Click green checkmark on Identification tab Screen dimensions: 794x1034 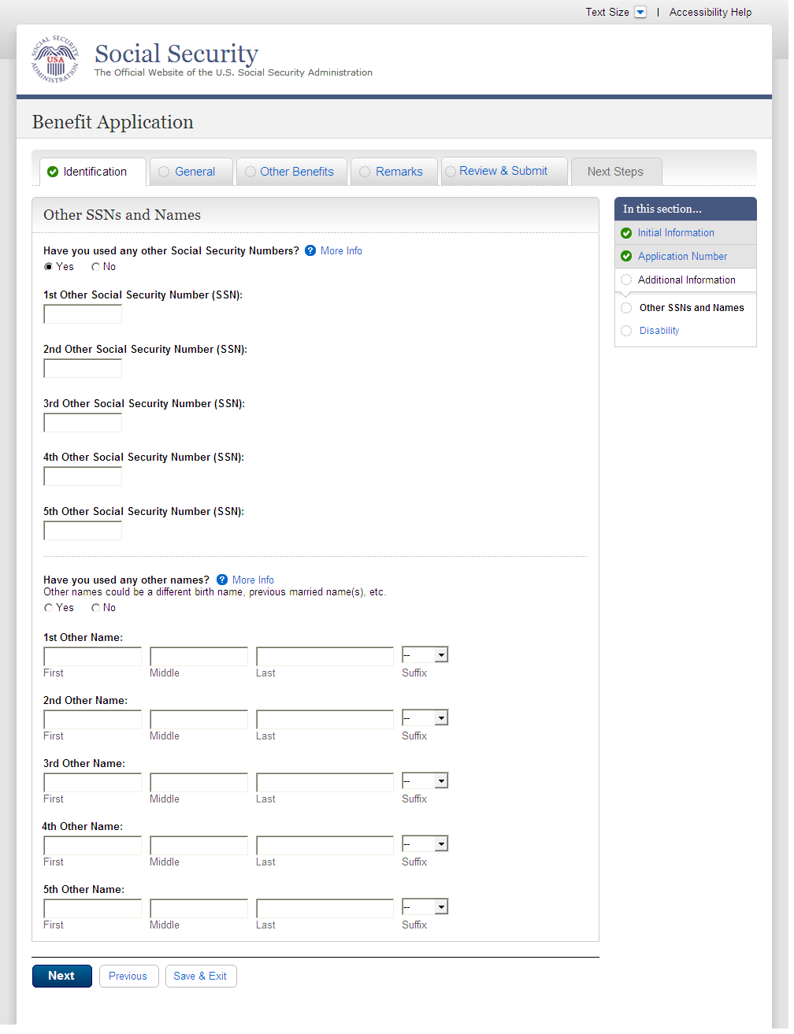(x=53, y=172)
